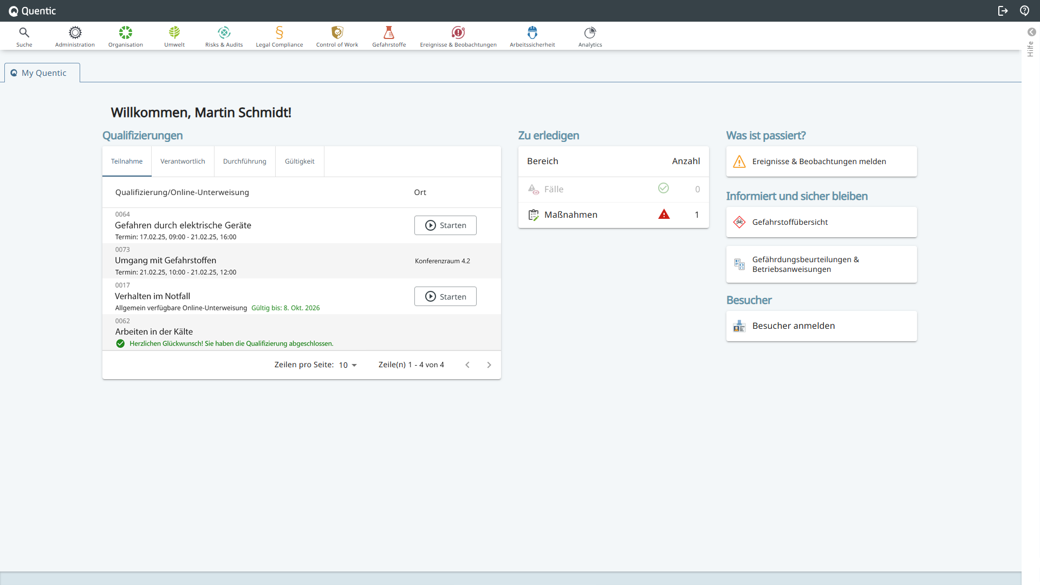1040x585 pixels.
Task: Go to previous page of qualifications
Action: click(467, 365)
